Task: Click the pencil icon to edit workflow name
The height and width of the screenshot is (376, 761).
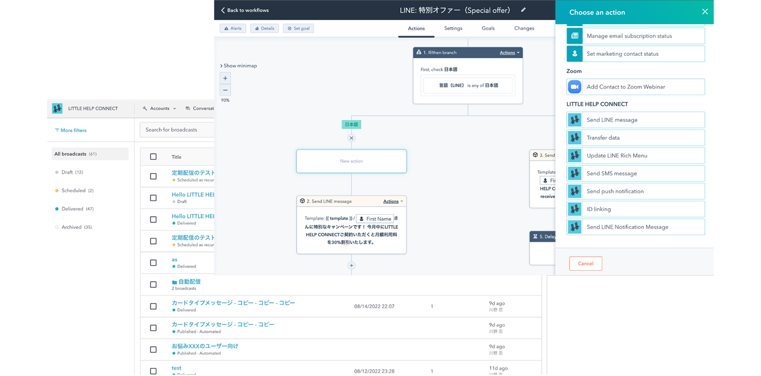Action: [x=523, y=10]
